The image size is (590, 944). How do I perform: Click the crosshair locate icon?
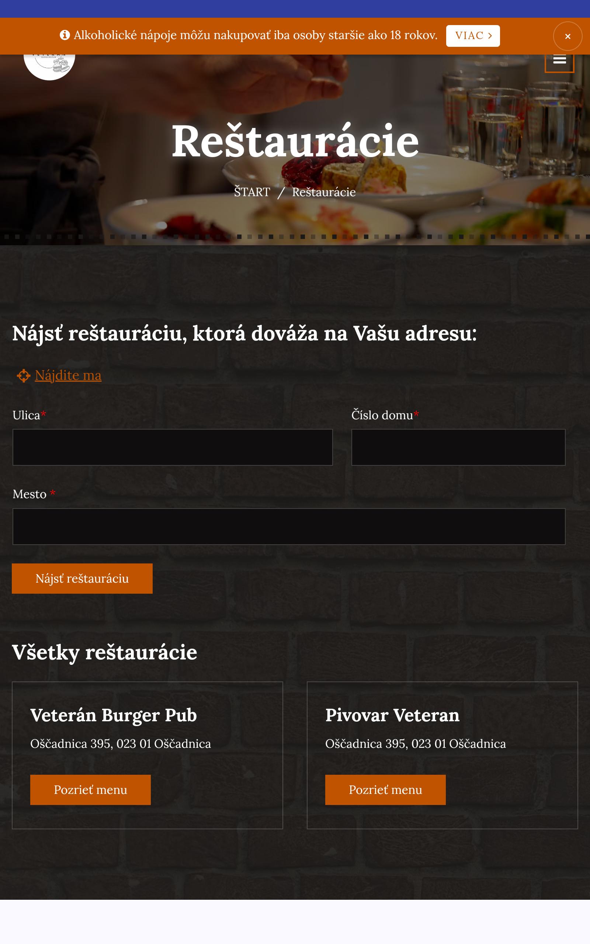[23, 376]
